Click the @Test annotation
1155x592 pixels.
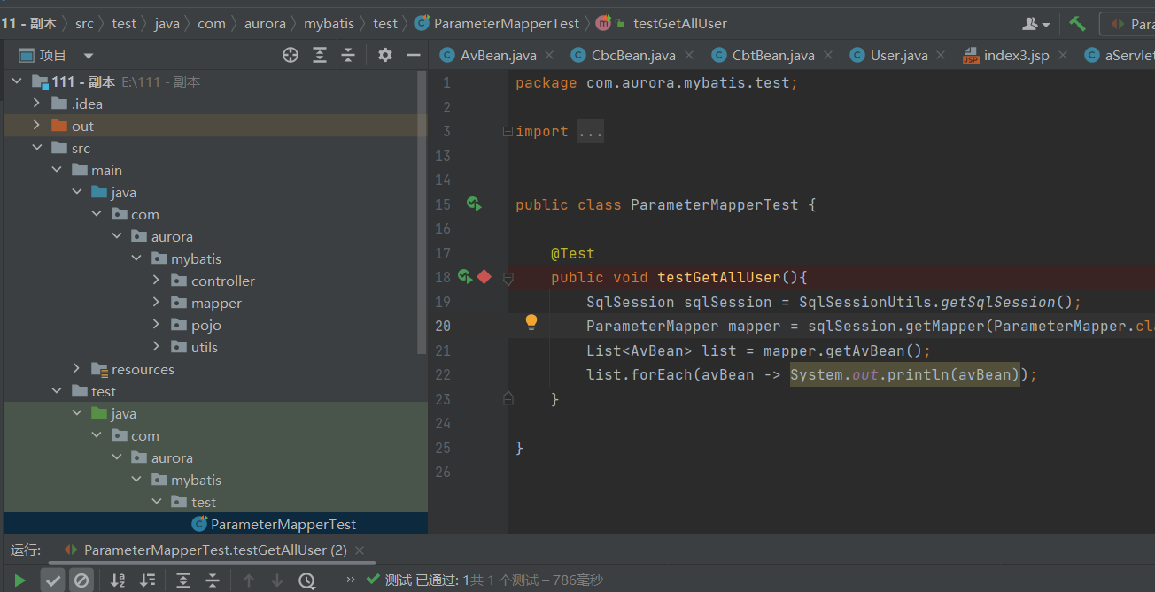[572, 253]
